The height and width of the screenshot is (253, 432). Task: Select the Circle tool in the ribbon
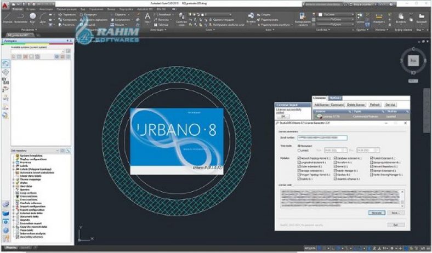(x=32, y=16)
